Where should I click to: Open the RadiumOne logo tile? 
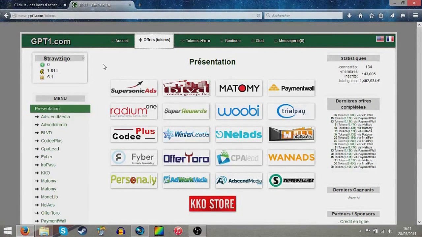[x=134, y=111]
